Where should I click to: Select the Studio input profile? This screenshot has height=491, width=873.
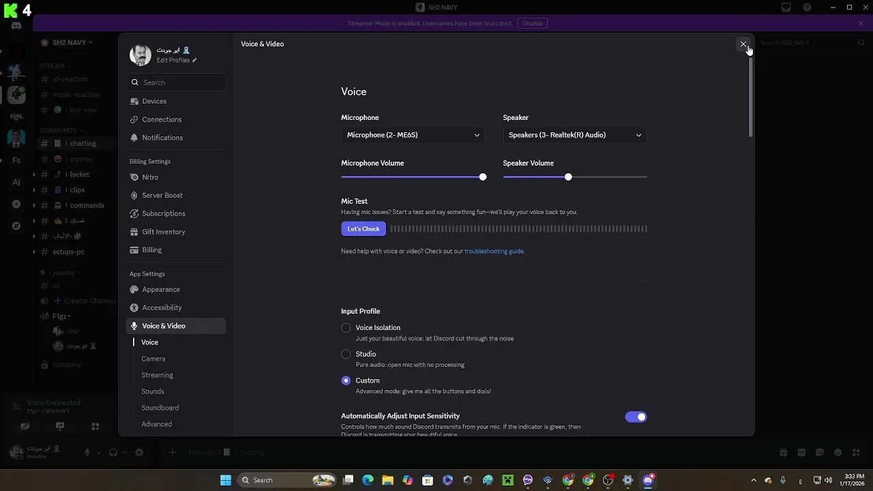(x=346, y=354)
